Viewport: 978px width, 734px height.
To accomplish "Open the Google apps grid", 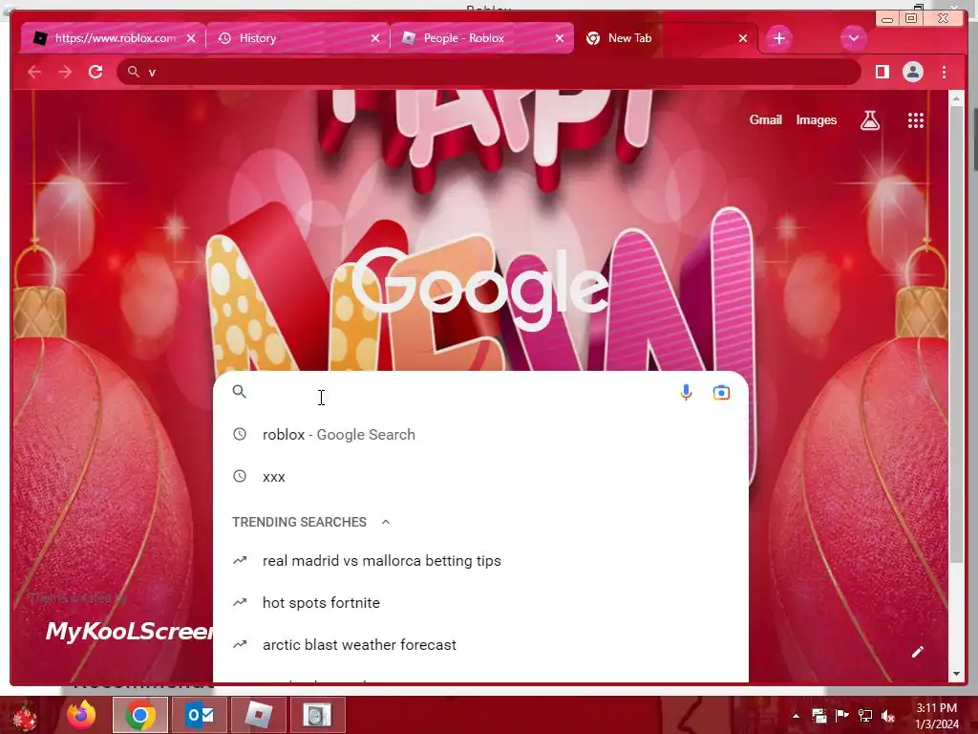I will coord(916,120).
